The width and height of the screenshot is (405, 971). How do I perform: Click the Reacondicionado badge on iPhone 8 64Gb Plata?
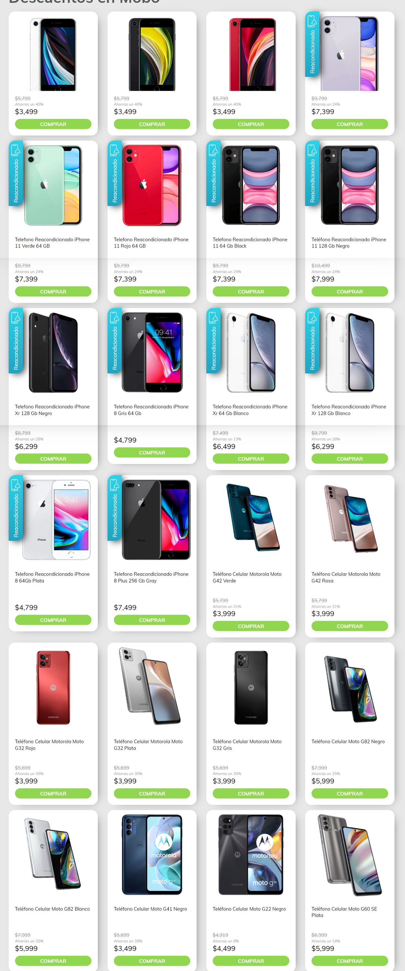[16, 508]
